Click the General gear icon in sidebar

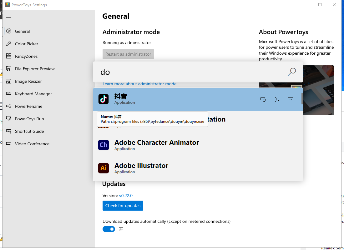pyautogui.click(x=9, y=31)
